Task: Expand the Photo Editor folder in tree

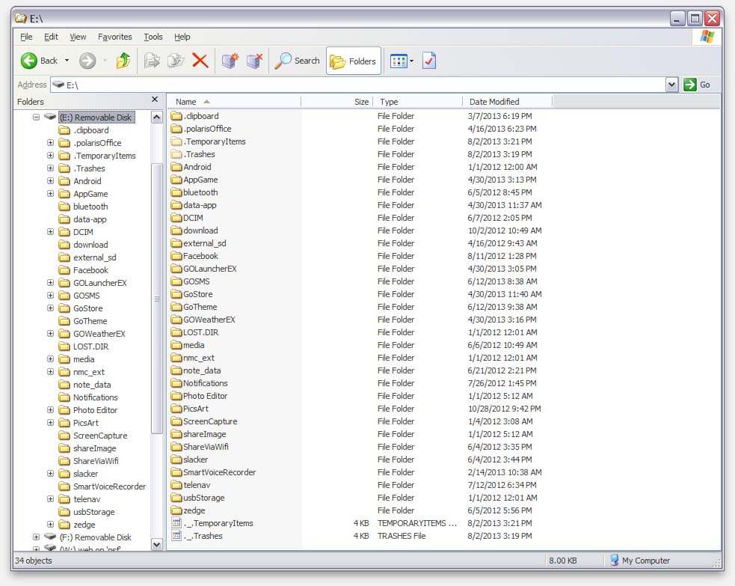Action: pos(50,409)
